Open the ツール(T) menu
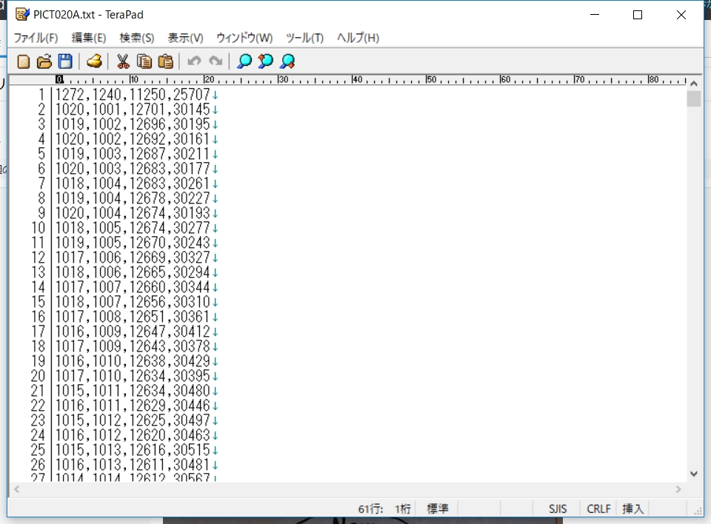 click(304, 38)
